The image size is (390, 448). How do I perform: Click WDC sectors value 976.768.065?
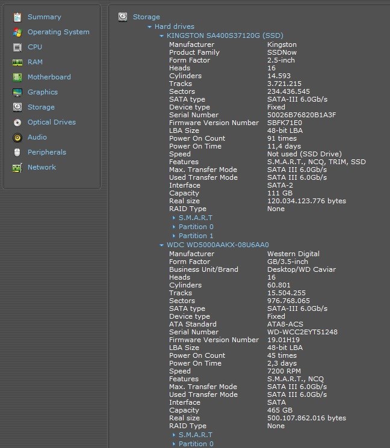(288, 301)
